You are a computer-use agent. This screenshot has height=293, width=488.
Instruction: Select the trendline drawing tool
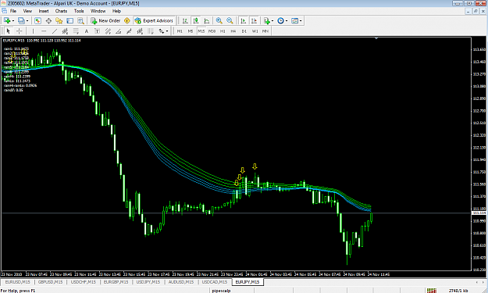55,31
